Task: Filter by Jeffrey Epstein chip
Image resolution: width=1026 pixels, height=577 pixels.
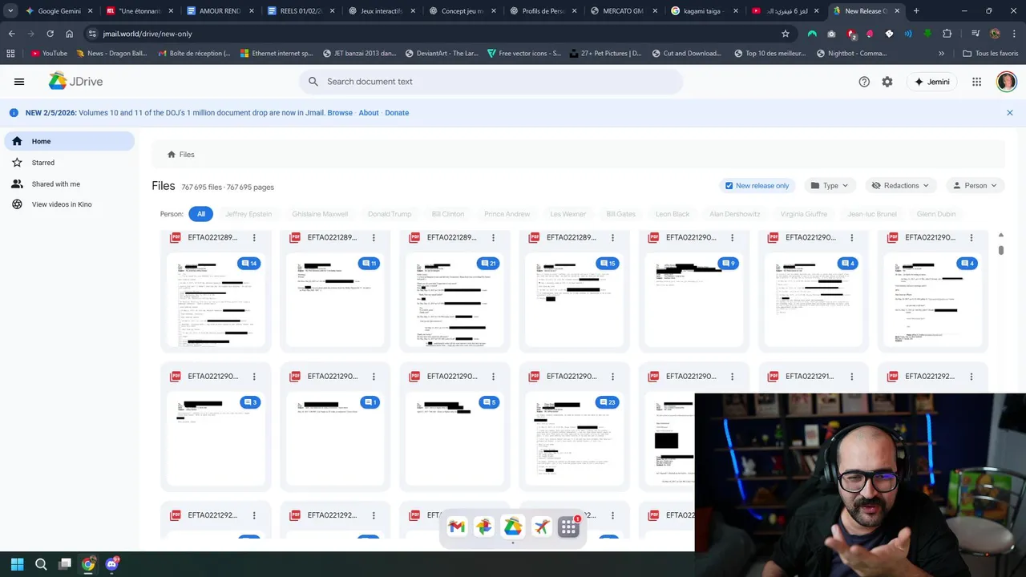Action: (x=248, y=214)
